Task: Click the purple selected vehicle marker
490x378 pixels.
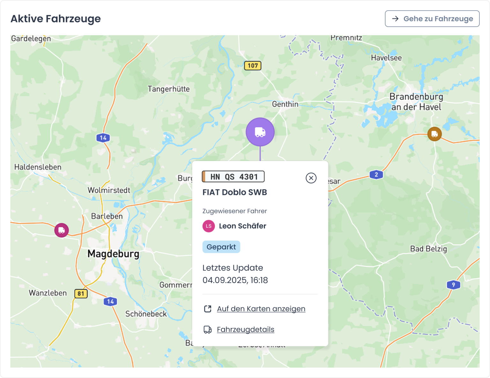Action: click(x=260, y=132)
